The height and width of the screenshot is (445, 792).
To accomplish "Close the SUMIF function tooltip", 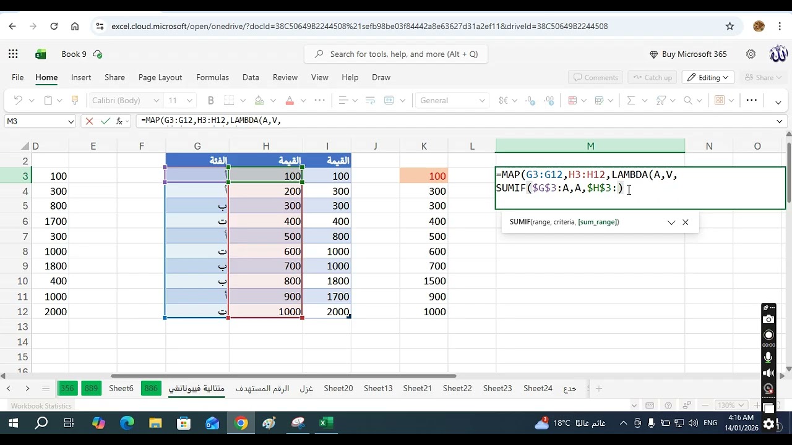I will coord(686,222).
